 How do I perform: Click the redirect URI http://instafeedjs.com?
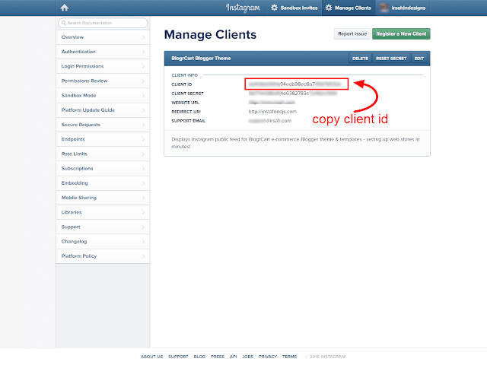[272, 112]
